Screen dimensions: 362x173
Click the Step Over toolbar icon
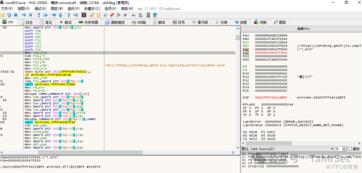46,15
